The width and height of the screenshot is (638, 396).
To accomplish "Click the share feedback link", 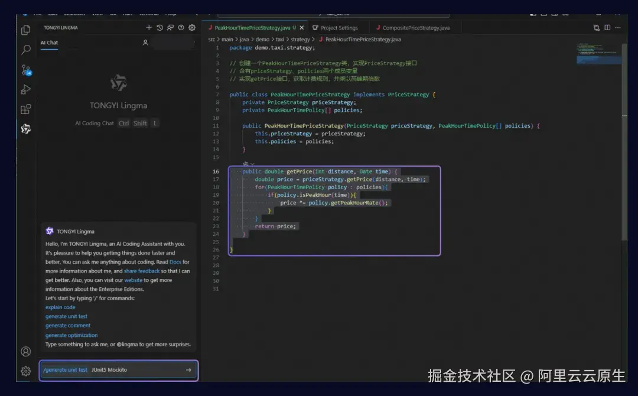I will 142,271.
